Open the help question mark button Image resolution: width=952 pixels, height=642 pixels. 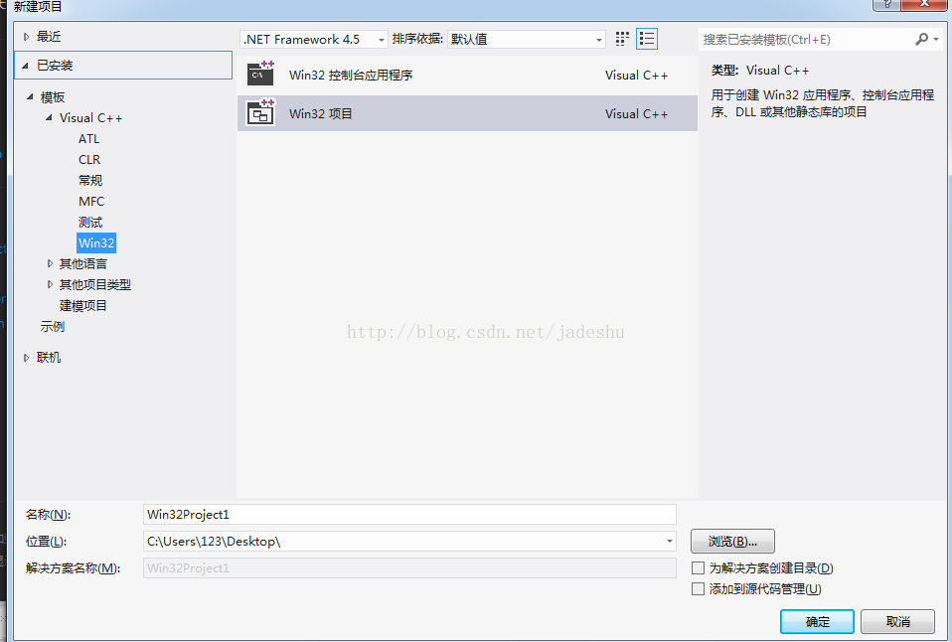887,4
